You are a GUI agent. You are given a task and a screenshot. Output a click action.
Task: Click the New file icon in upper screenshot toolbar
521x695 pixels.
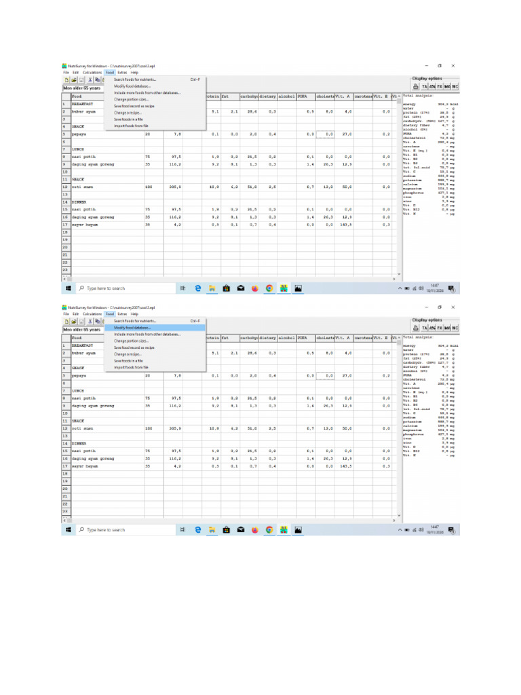tap(67, 80)
